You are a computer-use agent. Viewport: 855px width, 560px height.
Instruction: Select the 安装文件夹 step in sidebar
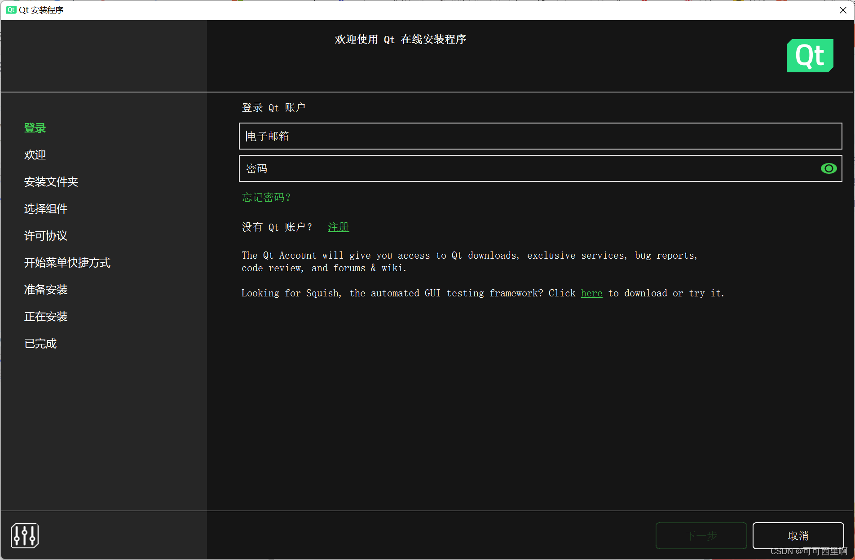(x=51, y=182)
